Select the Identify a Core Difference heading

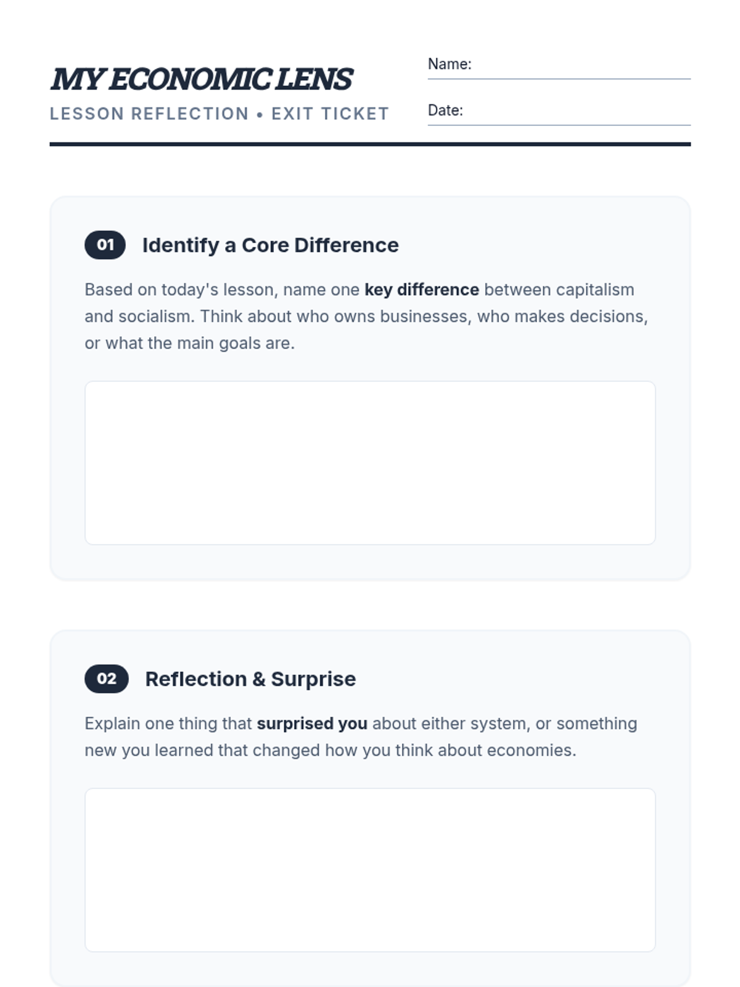(270, 246)
